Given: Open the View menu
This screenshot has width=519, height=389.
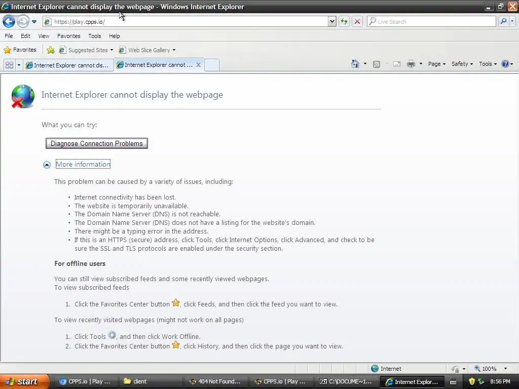Looking at the screenshot, I should [x=44, y=36].
